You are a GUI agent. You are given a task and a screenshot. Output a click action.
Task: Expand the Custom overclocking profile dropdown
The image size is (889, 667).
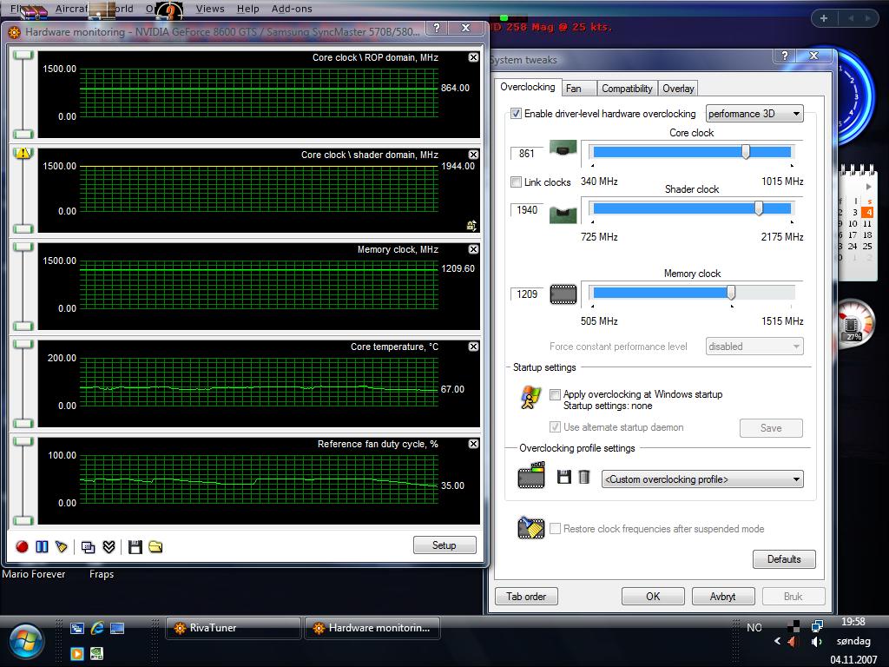701,479
